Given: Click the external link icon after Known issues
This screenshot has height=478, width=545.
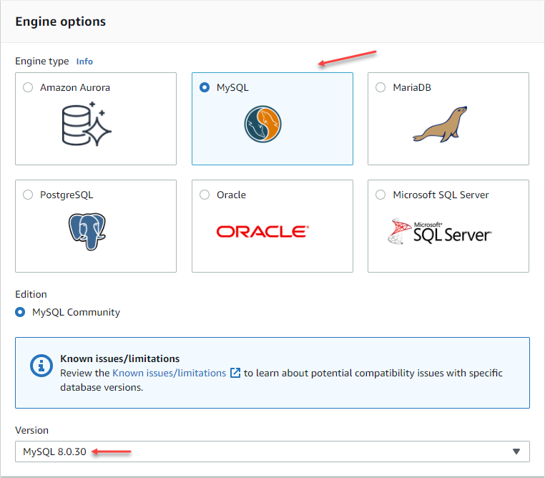Looking at the screenshot, I should (x=235, y=373).
